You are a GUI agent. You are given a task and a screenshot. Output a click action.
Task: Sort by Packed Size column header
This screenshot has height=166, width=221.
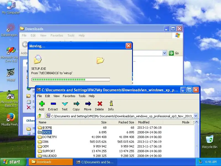[122, 122]
